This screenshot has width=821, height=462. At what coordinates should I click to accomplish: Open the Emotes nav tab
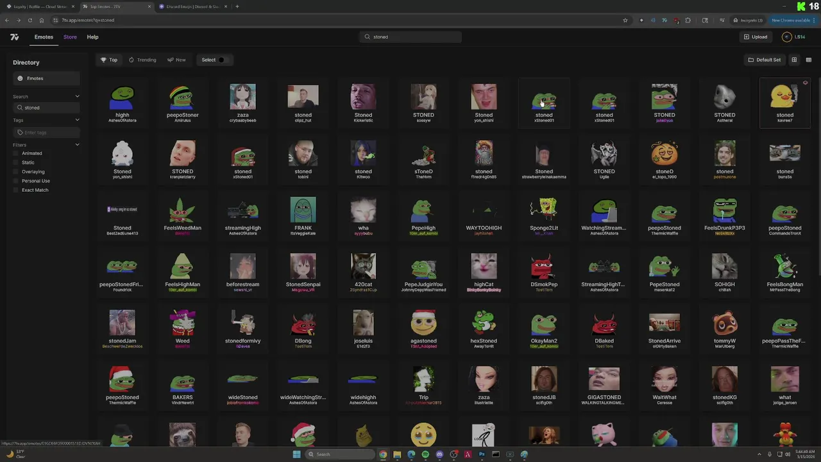(44, 37)
